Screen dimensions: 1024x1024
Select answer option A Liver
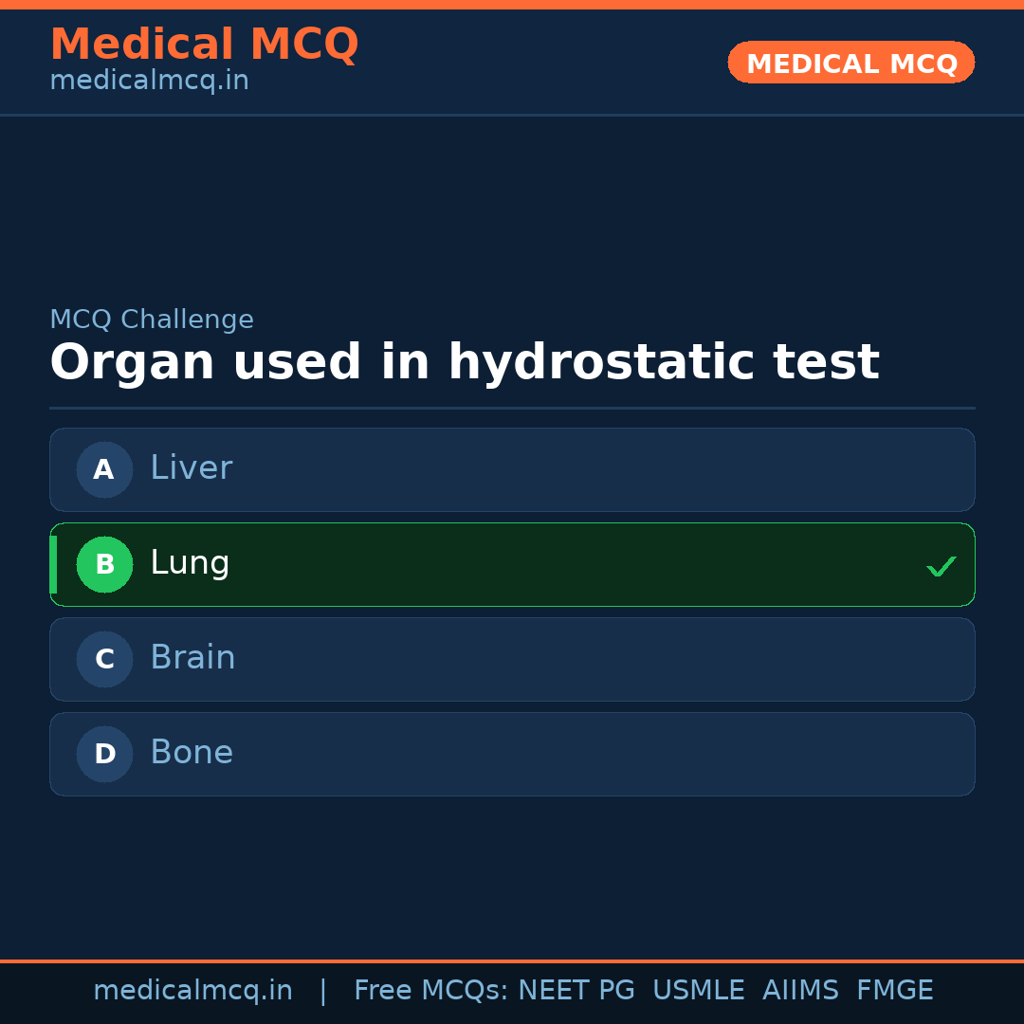[512, 469]
